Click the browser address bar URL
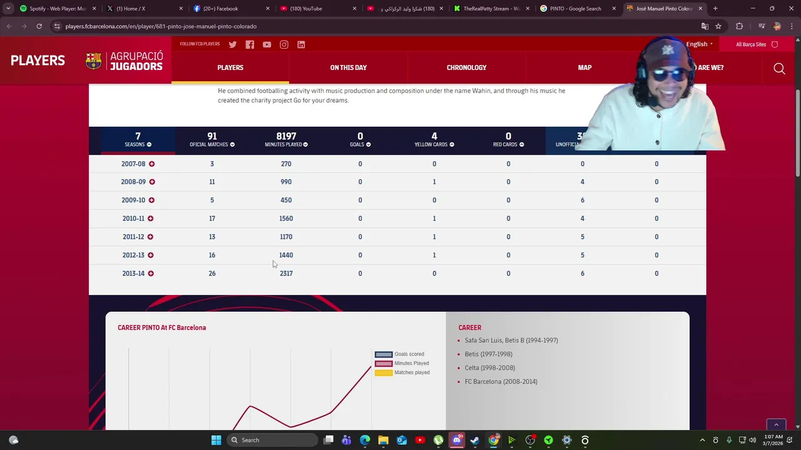This screenshot has height=450, width=801. [161, 26]
